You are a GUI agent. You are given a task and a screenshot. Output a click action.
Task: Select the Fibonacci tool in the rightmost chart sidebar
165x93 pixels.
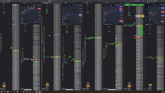(146, 10)
